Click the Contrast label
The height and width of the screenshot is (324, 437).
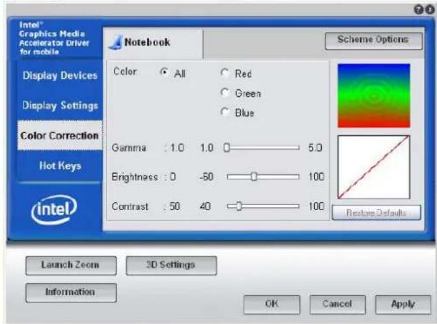130,206
